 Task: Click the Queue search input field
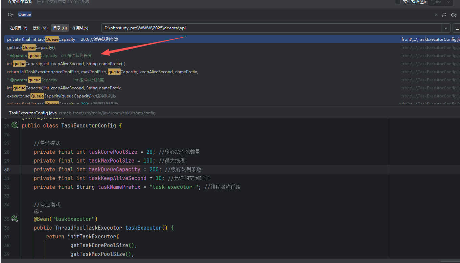click(203, 15)
